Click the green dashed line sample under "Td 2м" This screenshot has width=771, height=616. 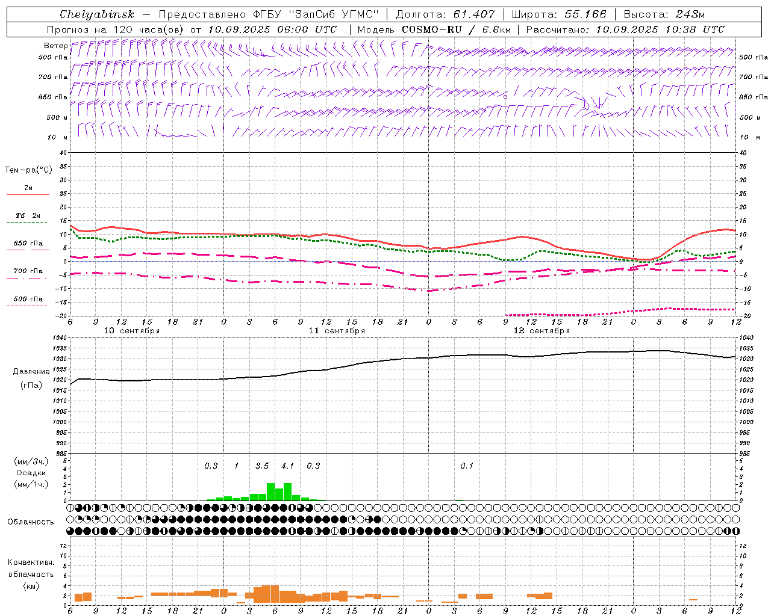(27, 223)
